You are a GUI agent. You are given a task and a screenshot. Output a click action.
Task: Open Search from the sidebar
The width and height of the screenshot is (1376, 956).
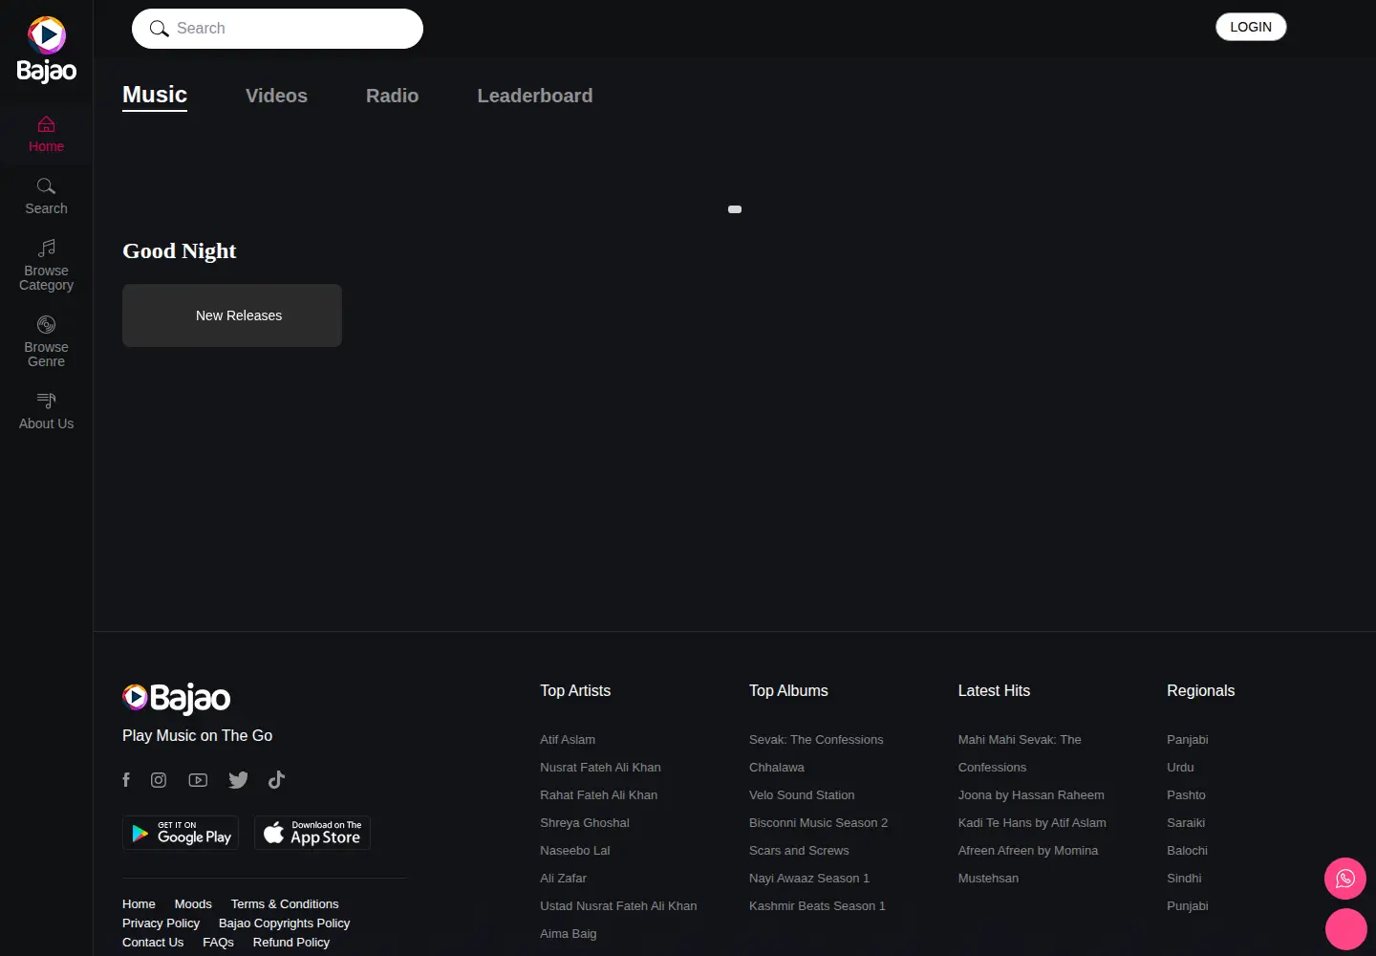click(x=46, y=197)
